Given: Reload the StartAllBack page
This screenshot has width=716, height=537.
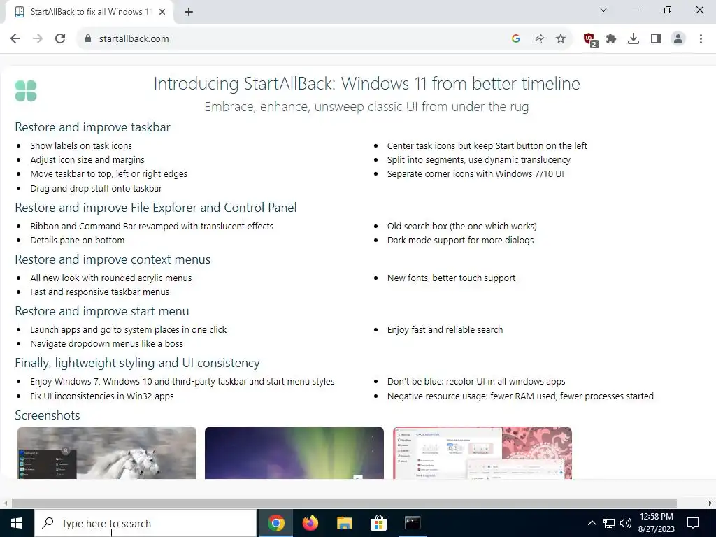Looking at the screenshot, I should point(60,39).
